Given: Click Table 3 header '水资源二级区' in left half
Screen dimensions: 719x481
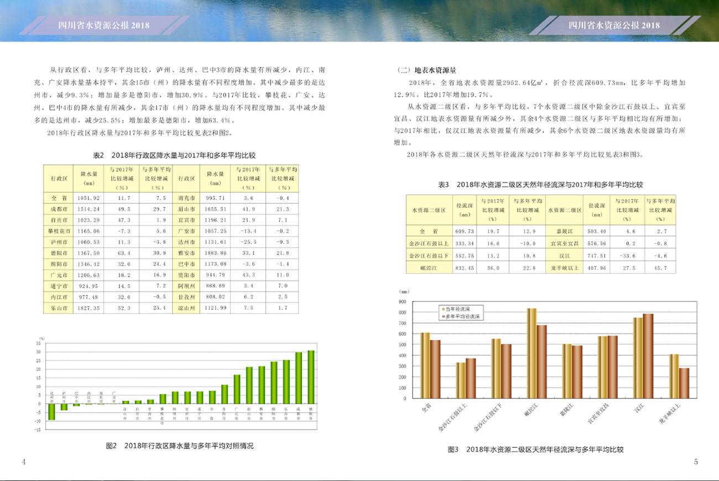Looking at the screenshot, I should click(428, 211).
